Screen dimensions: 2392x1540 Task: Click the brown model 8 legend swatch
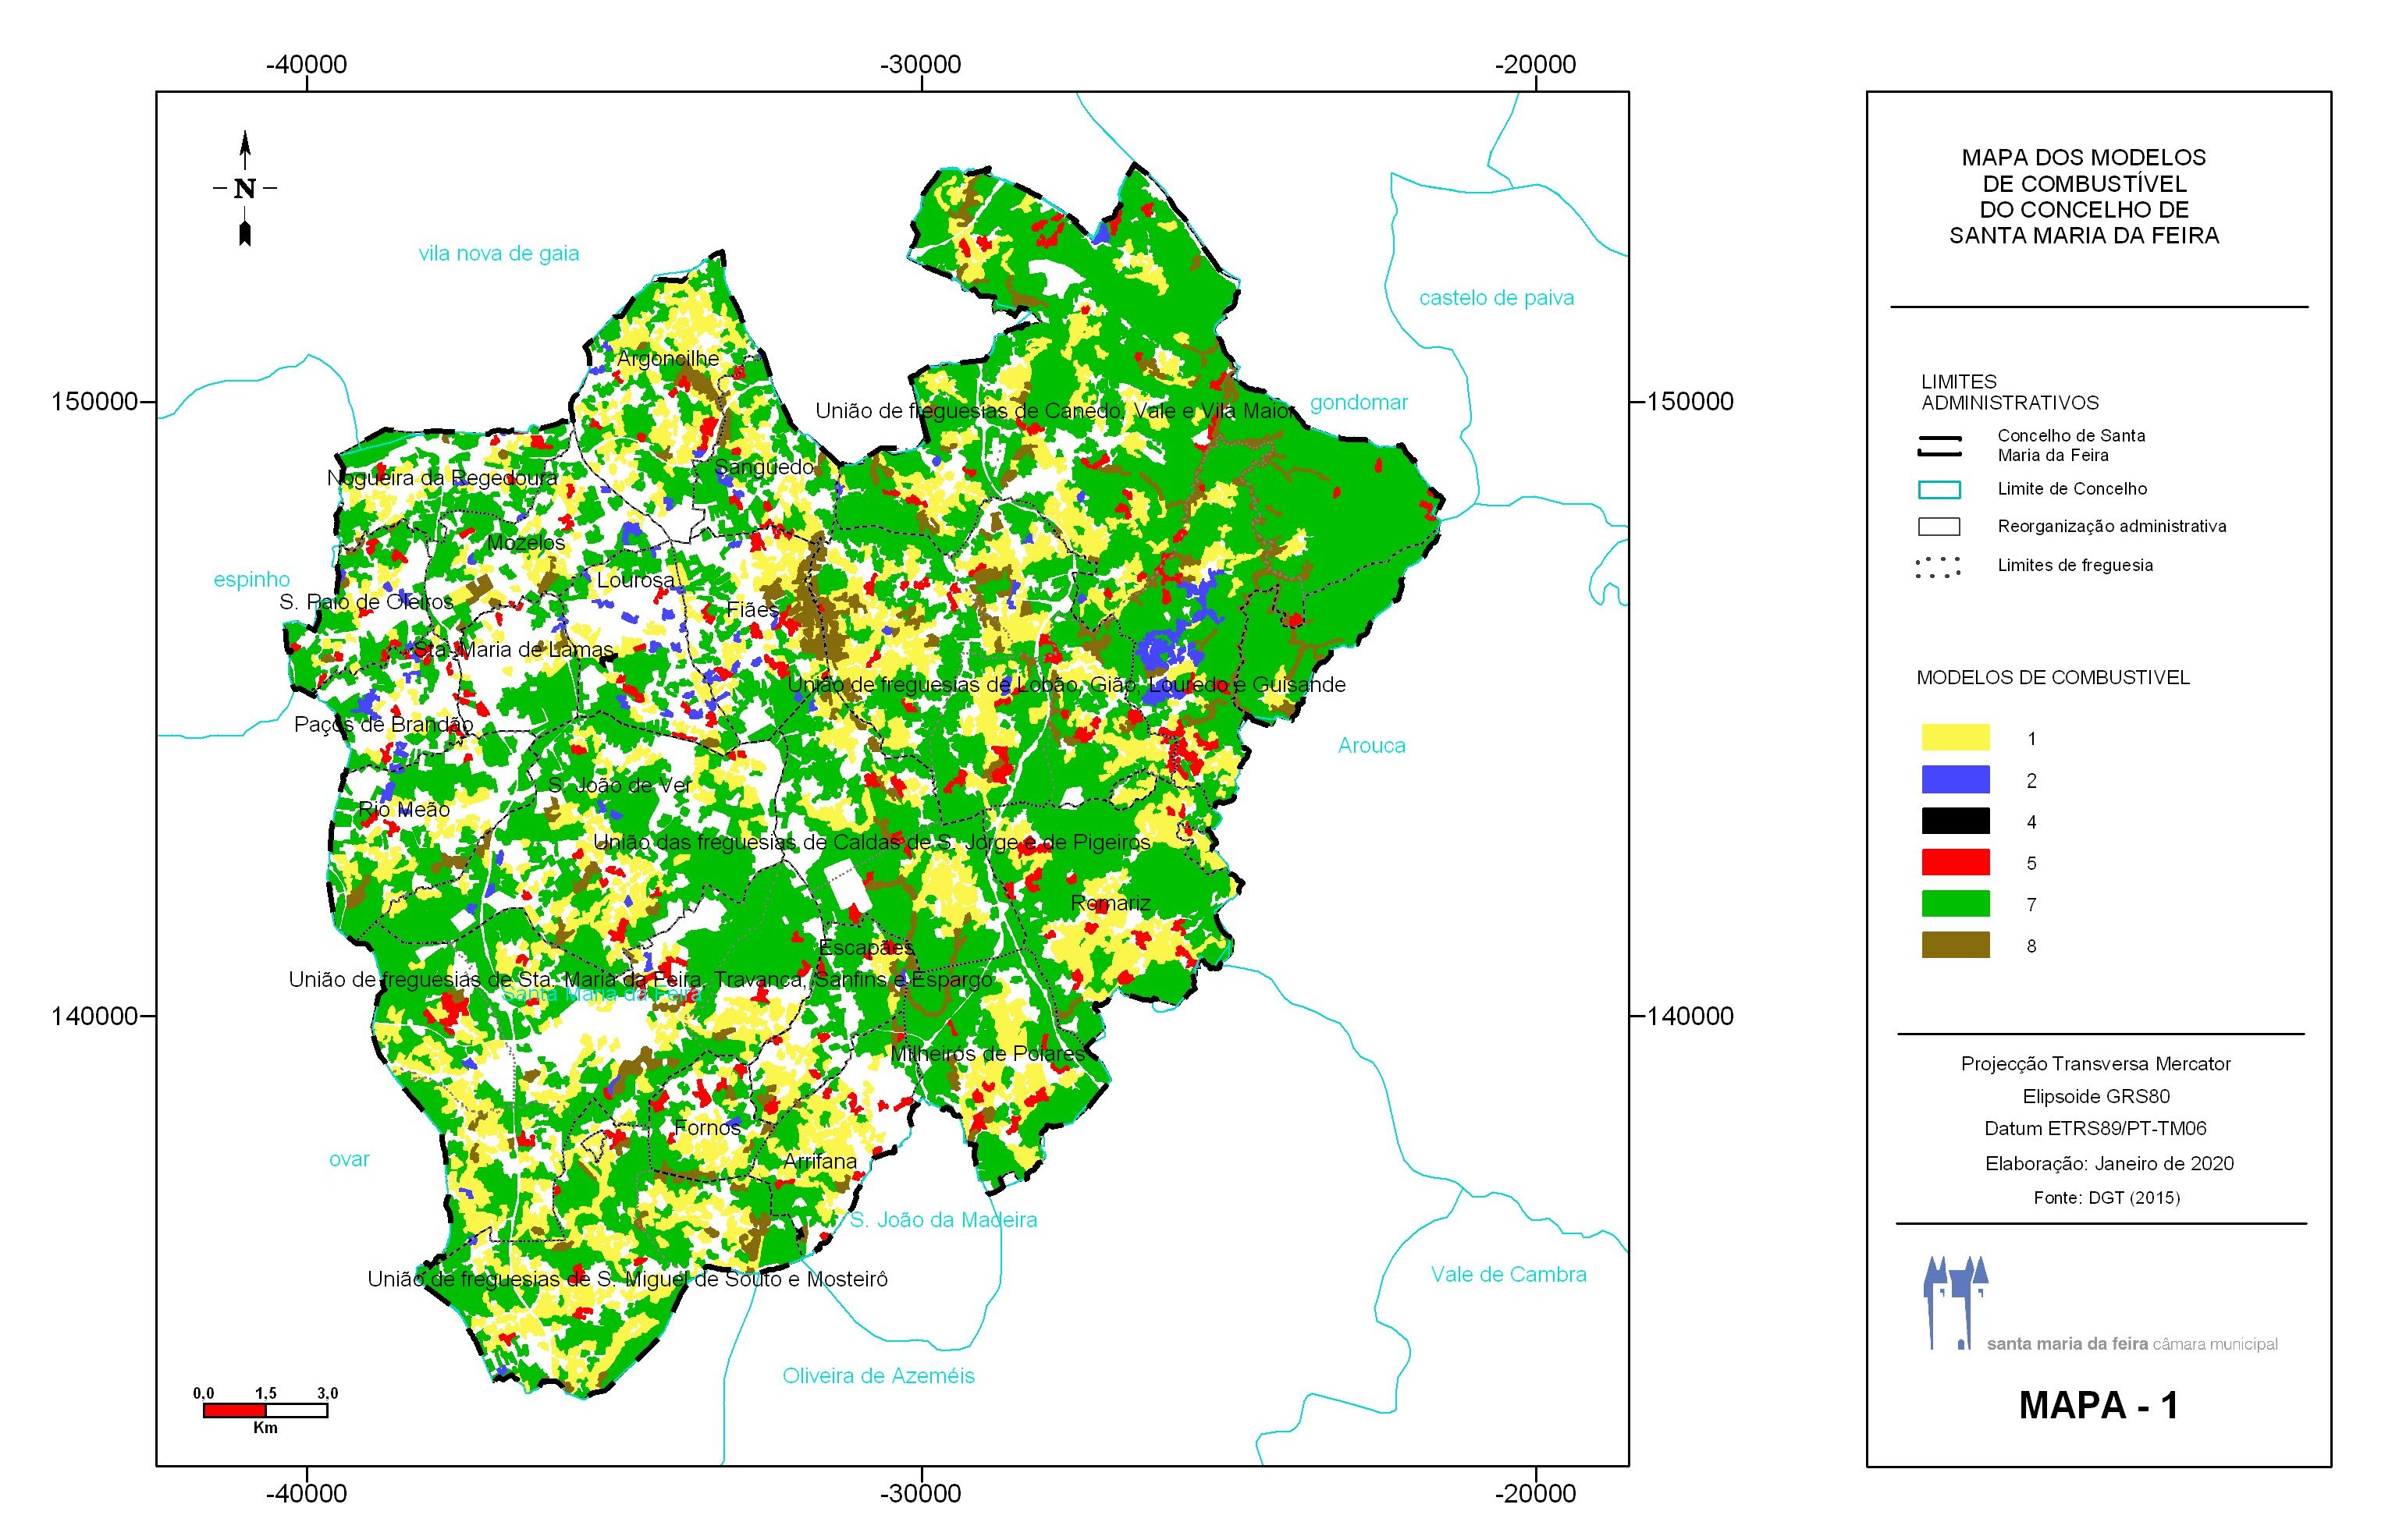[1955, 945]
